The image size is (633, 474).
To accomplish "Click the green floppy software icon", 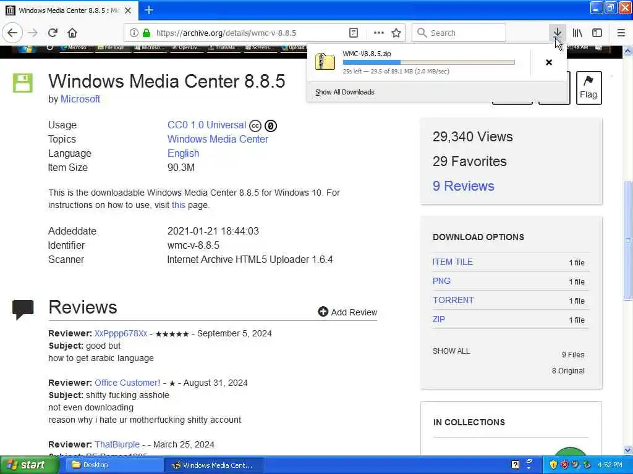I will point(23,83).
